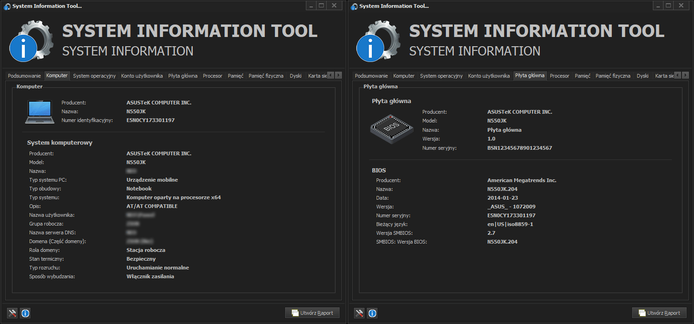Select the Komputer tab in left window
The height and width of the screenshot is (324, 694).
point(57,75)
